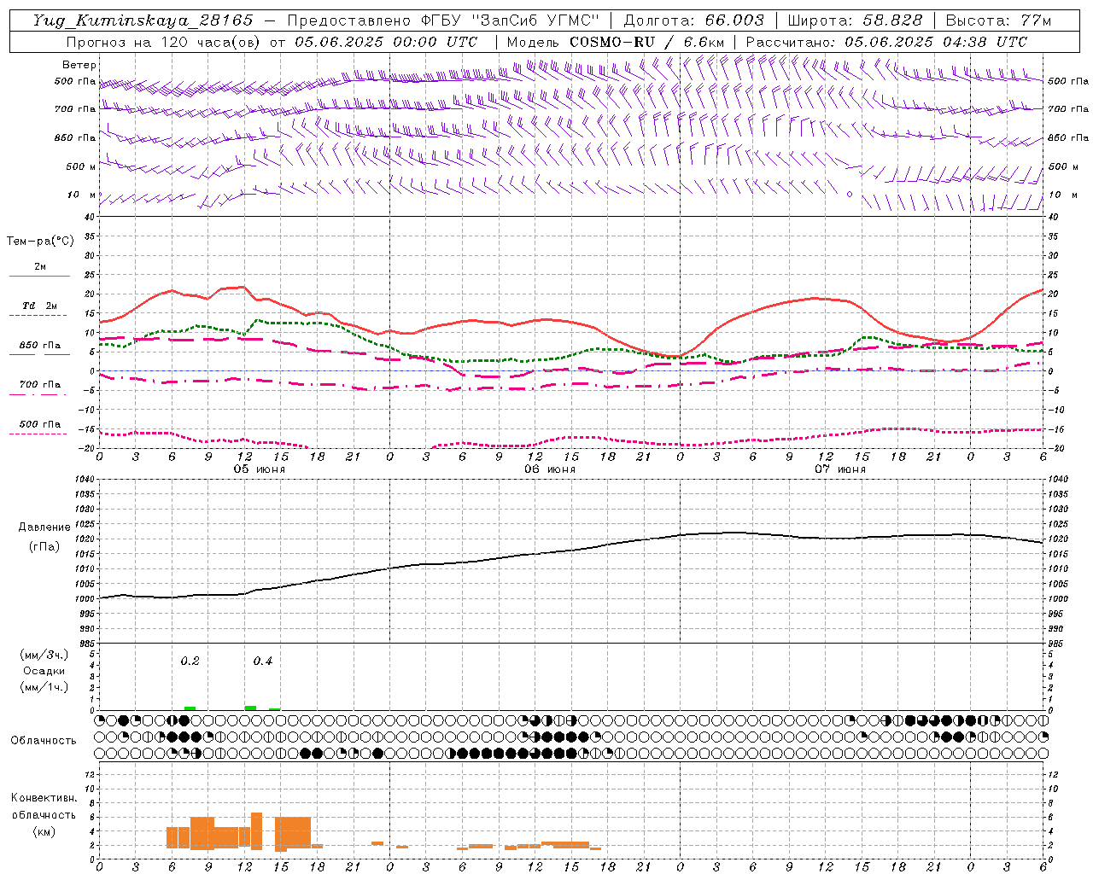Select the text Предоставлено ФГБУ "ЗапСиб УГМС"
This screenshot has height=874, width=1093.
click(x=443, y=20)
